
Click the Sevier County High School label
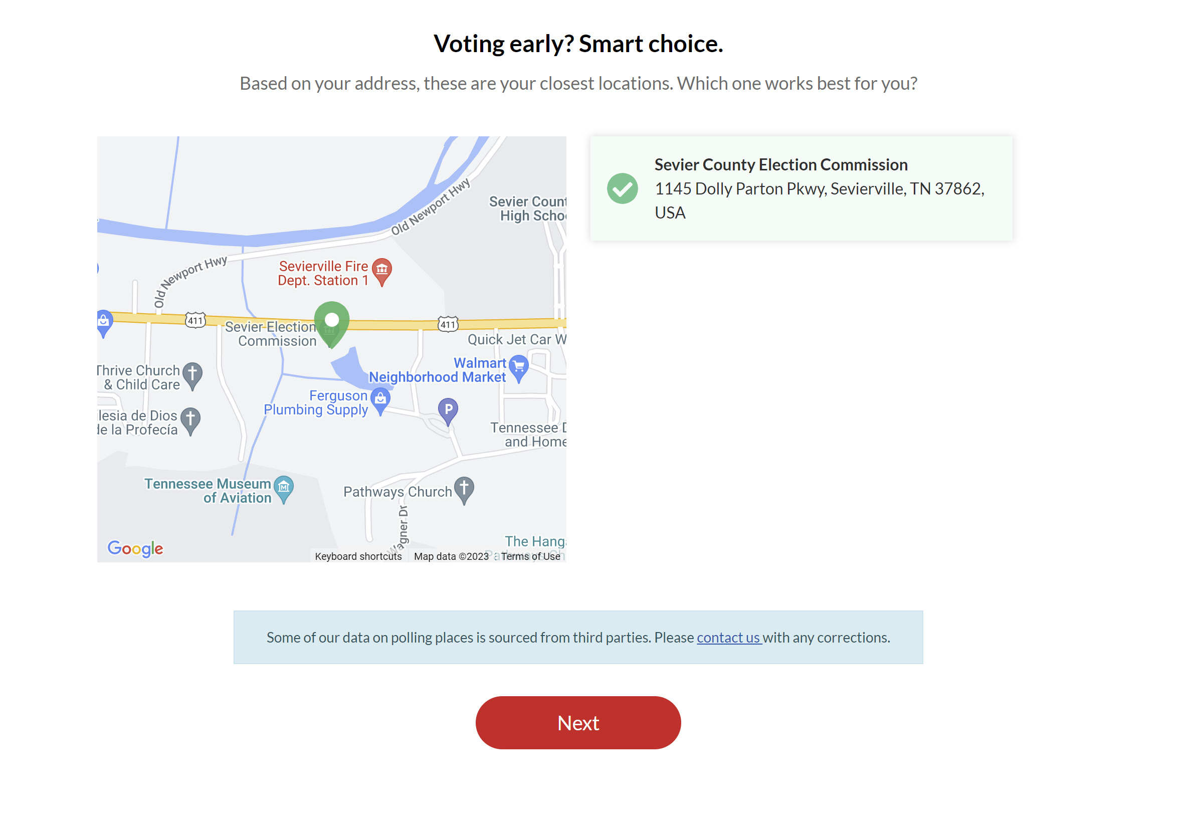point(527,209)
